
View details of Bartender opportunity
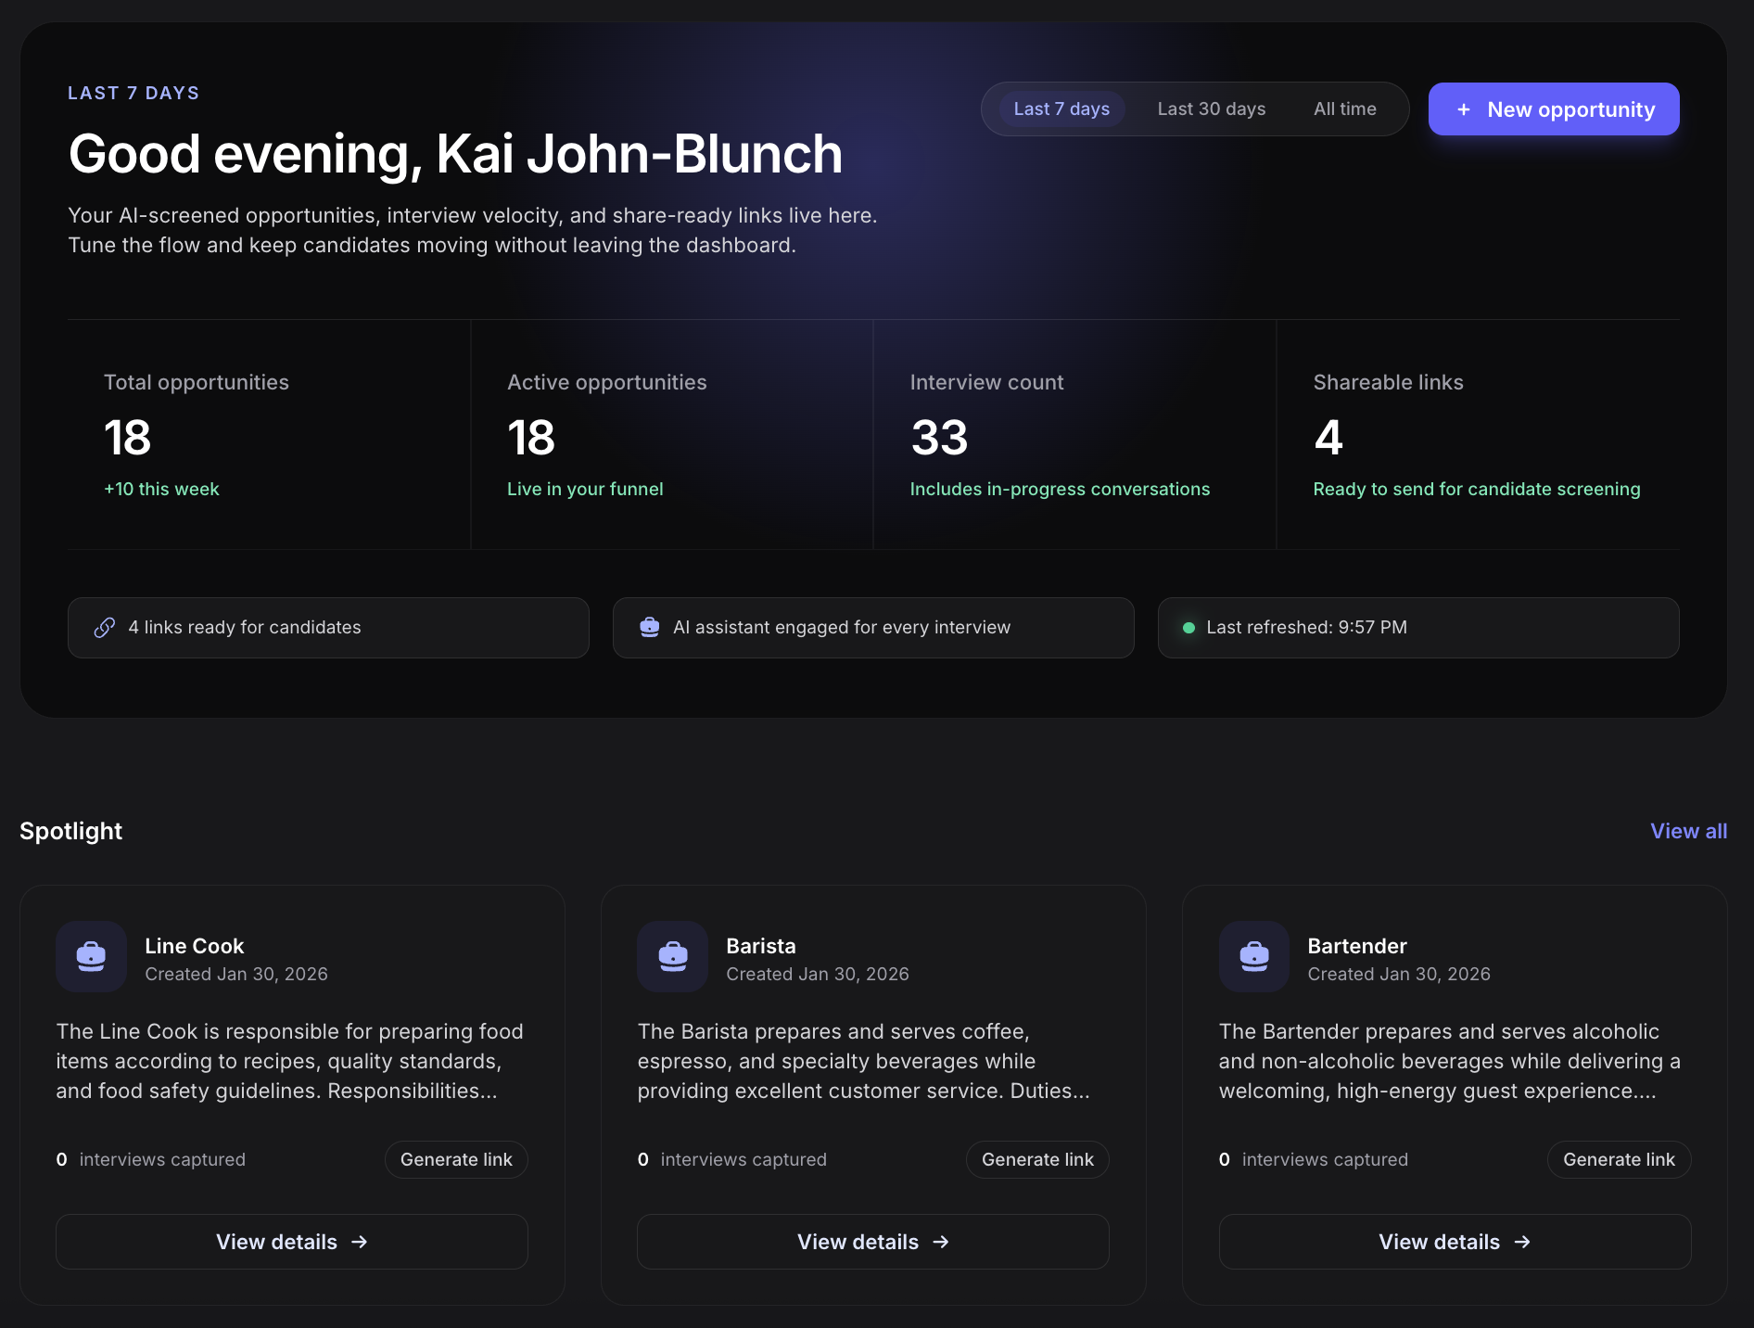[1454, 1242]
